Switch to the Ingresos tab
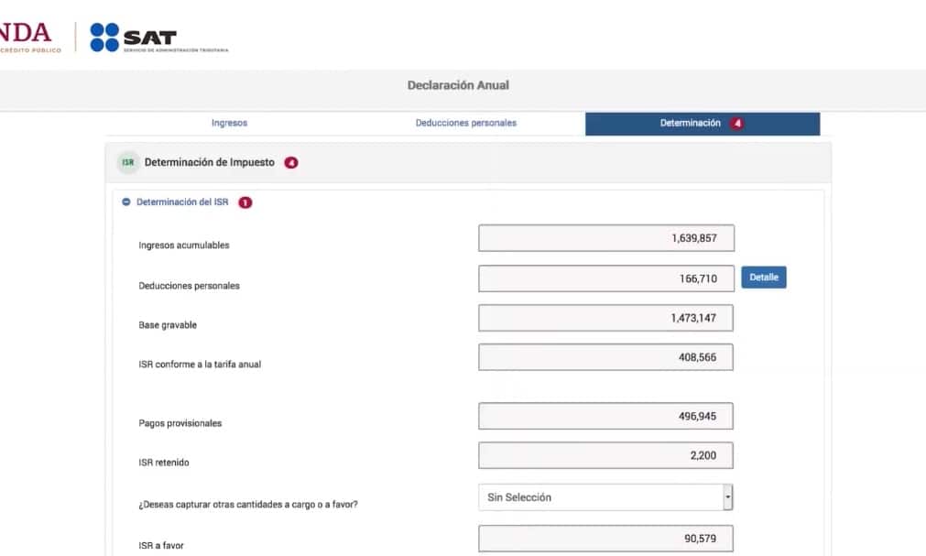This screenshot has height=556, width=926. [x=229, y=124]
